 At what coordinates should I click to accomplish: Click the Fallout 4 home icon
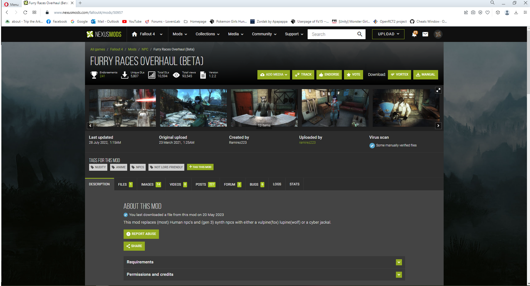pos(134,34)
